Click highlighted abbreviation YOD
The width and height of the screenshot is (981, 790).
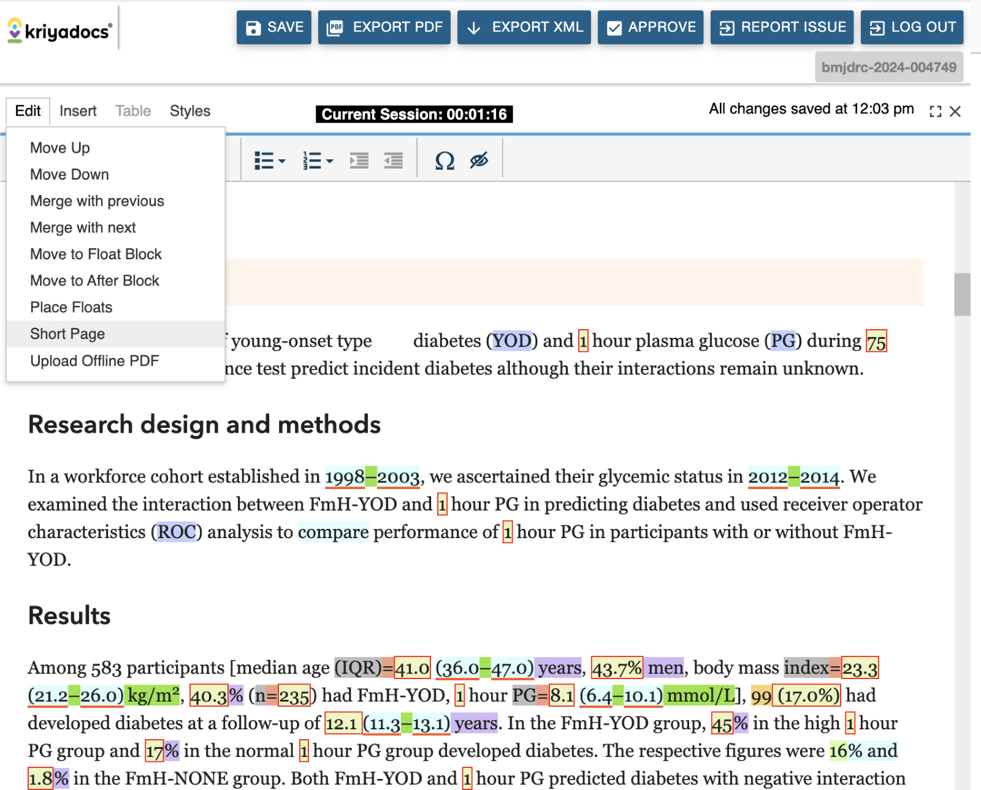[x=512, y=341]
